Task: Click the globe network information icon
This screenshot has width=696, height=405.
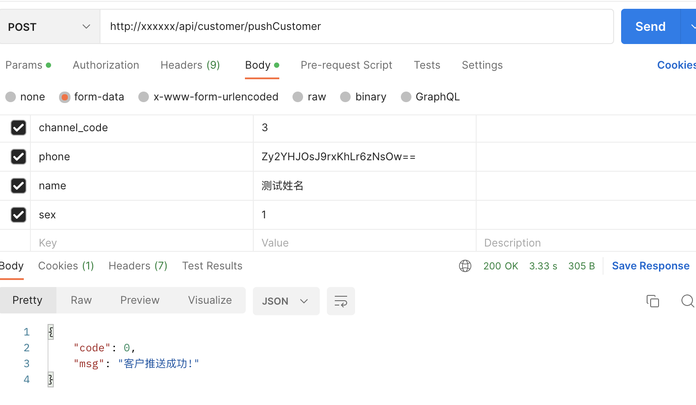Action: [x=465, y=266]
